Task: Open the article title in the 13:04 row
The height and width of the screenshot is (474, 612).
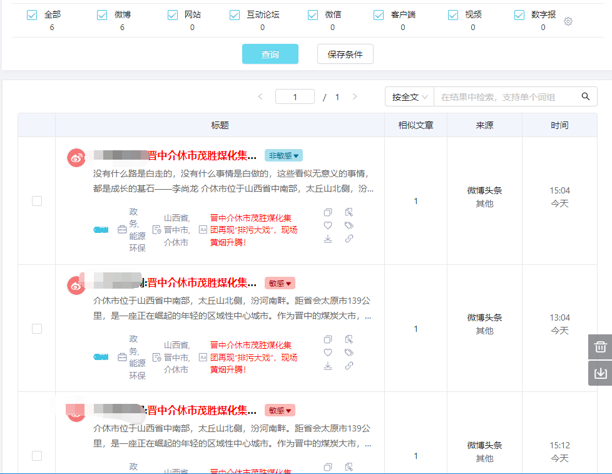Action: click(201, 282)
